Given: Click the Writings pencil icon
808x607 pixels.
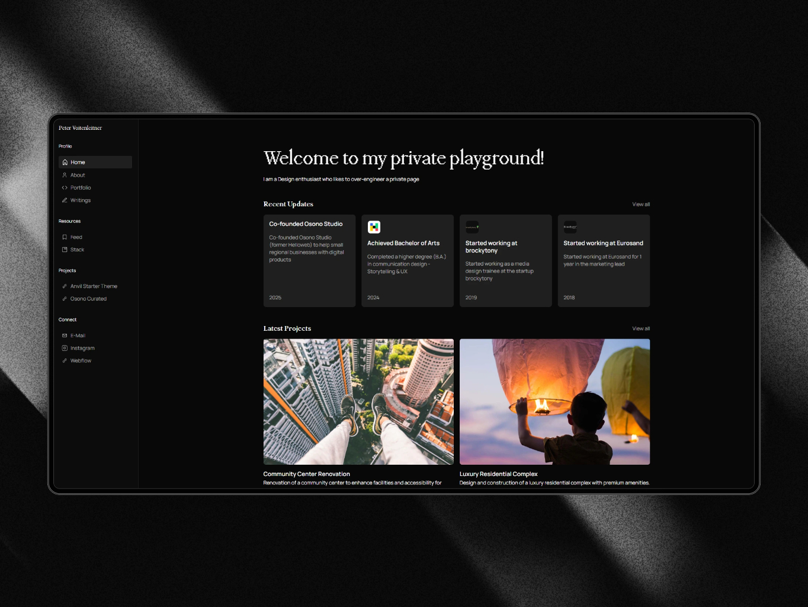Looking at the screenshot, I should tap(65, 200).
